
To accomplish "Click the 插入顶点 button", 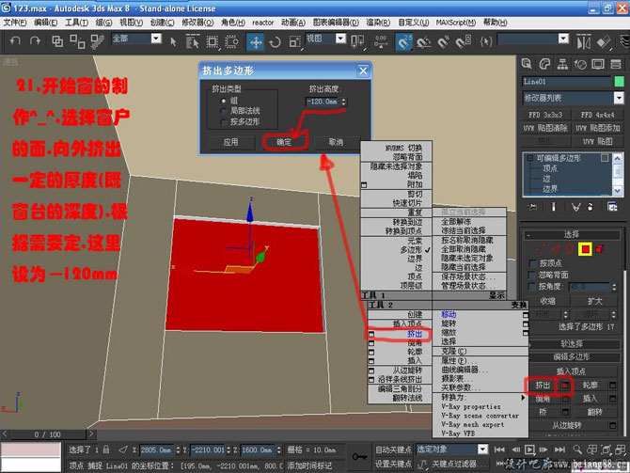I will coord(571,371).
